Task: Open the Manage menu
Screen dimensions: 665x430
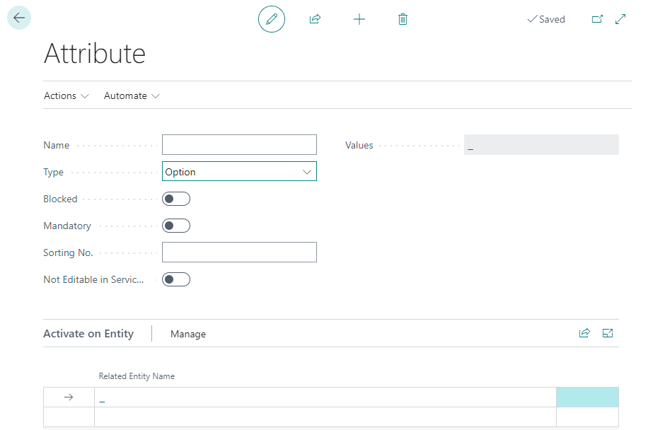Action: tap(188, 334)
